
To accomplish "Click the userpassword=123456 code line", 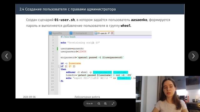I will [x=73, y=51].
